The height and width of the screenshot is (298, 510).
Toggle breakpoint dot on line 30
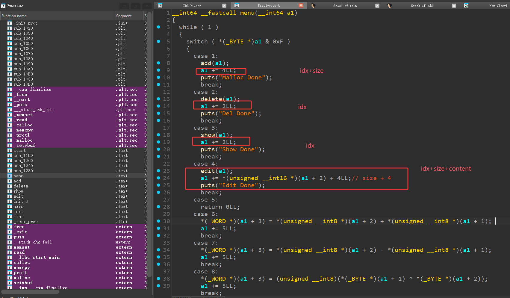(158, 221)
